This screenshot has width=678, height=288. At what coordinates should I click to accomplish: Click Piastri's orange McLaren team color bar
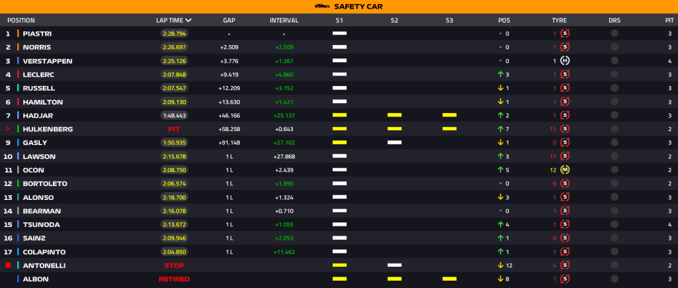point(18,33)
